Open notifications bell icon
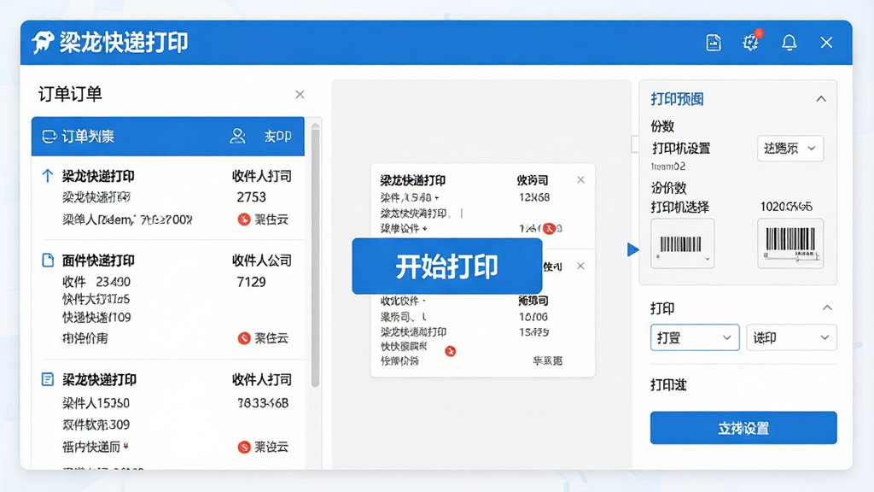Image resolution: width=874 pixels, height=492 pixels. click(789, 43)
